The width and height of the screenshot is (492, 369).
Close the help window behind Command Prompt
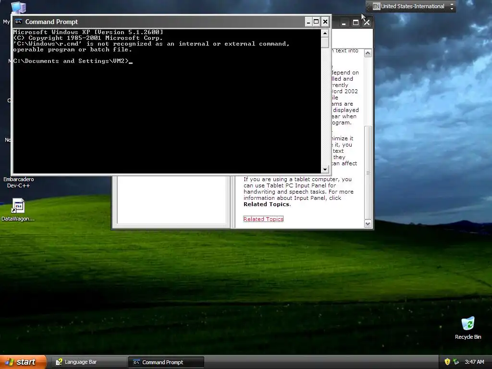(x=367, y=23)
